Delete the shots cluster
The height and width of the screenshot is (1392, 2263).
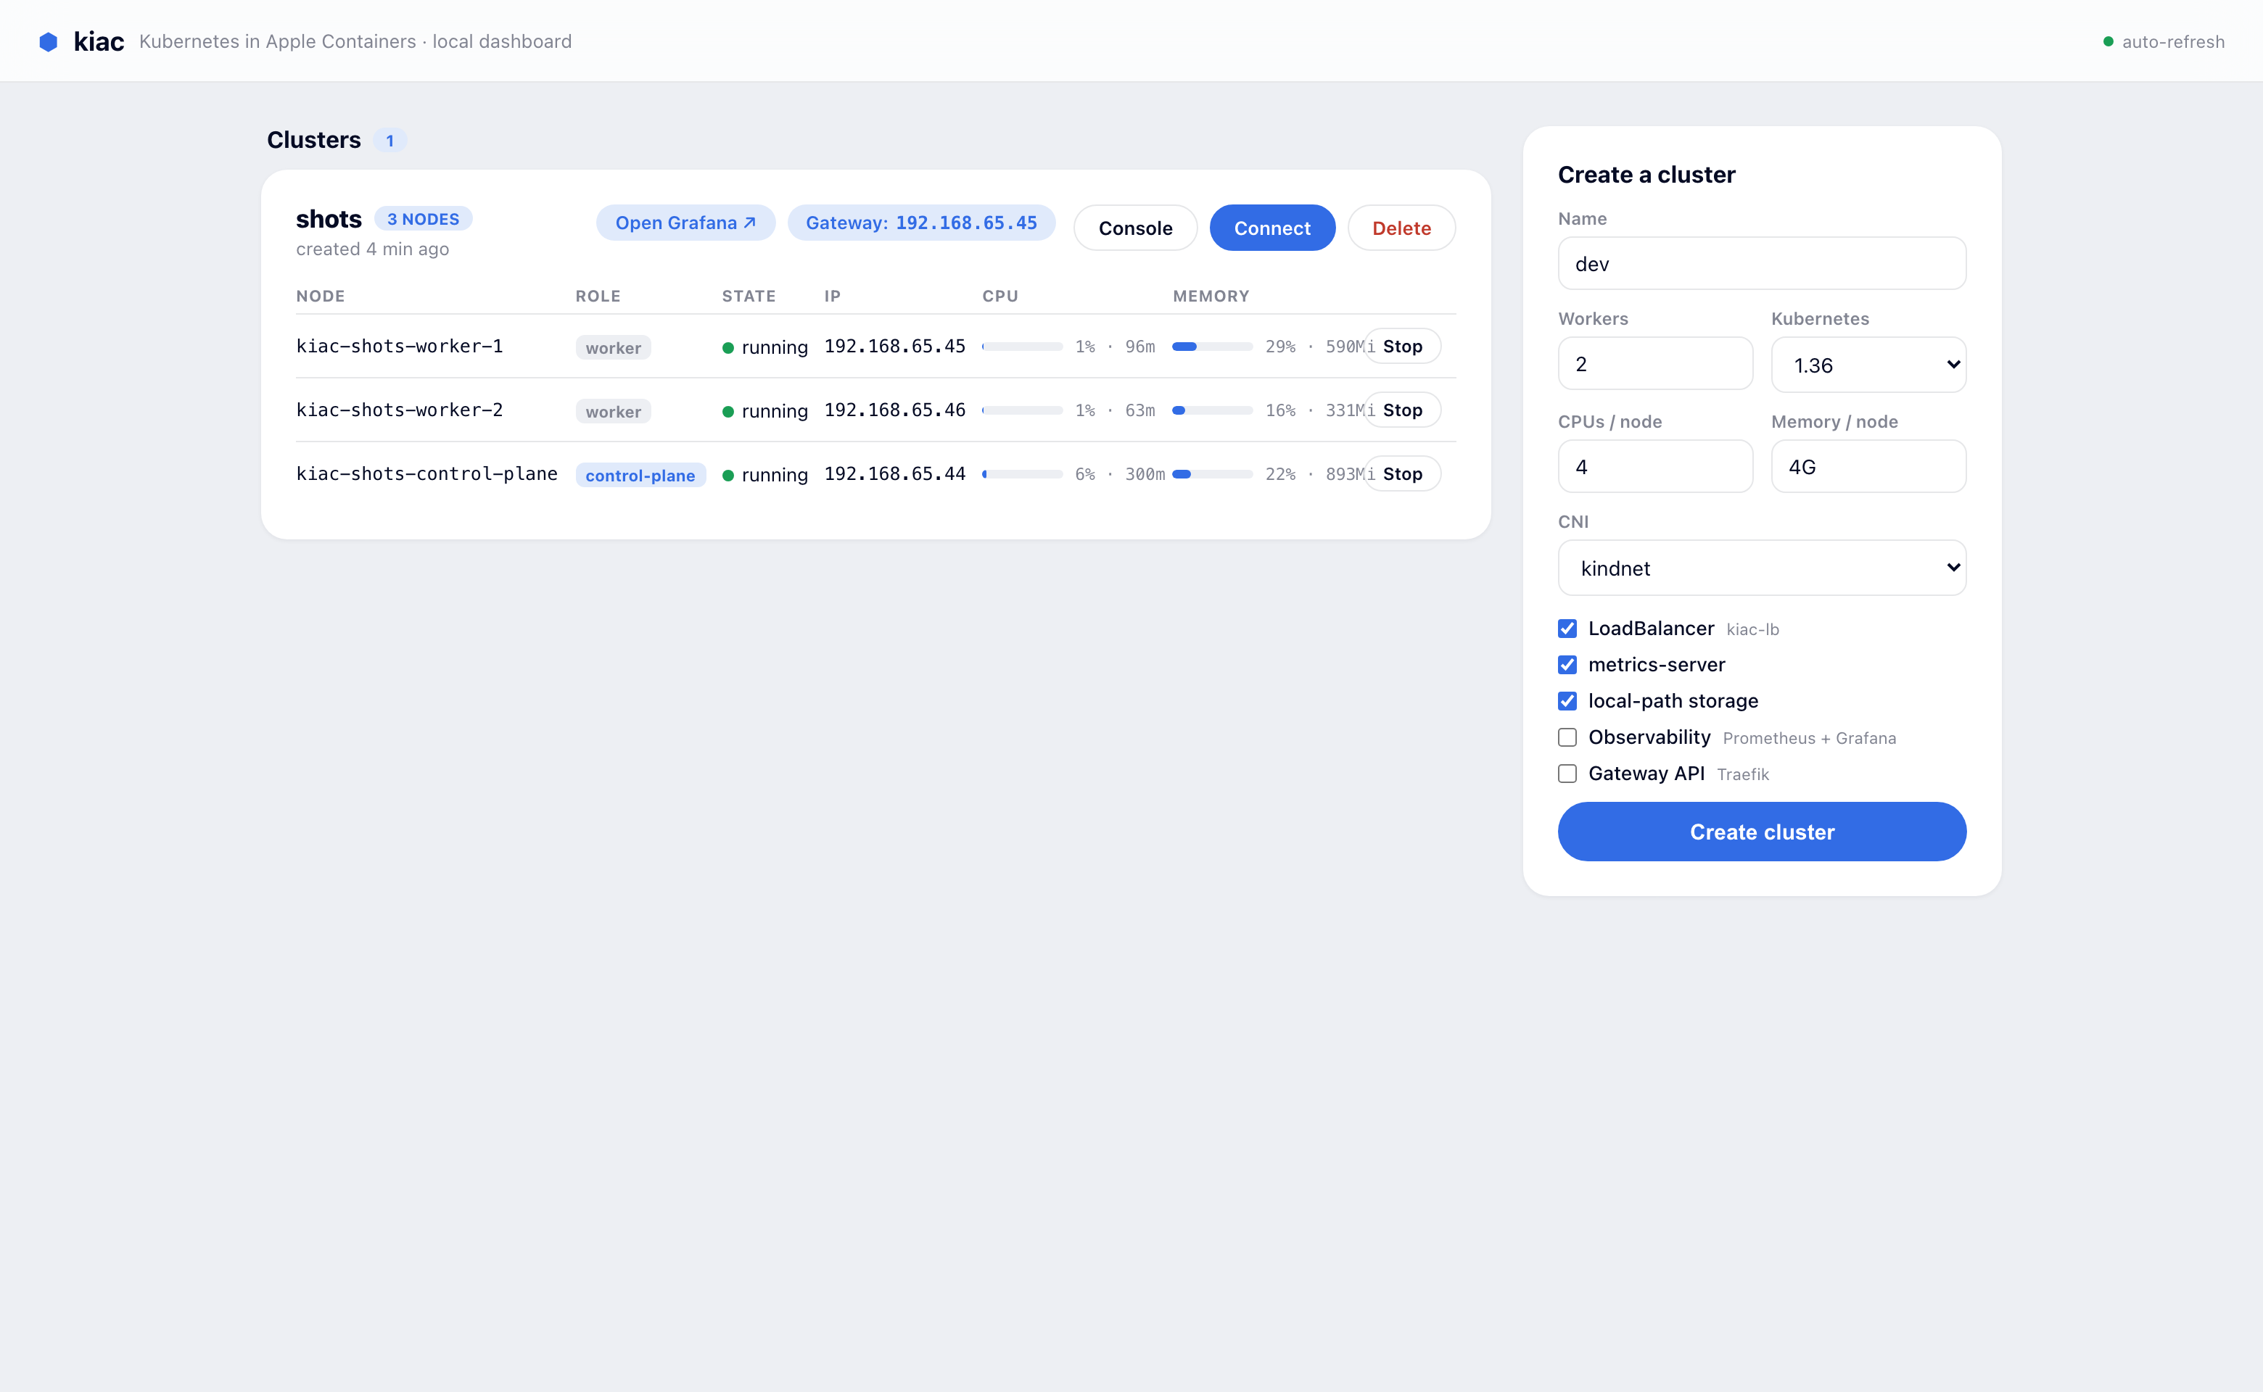[x=1401, y=228]
